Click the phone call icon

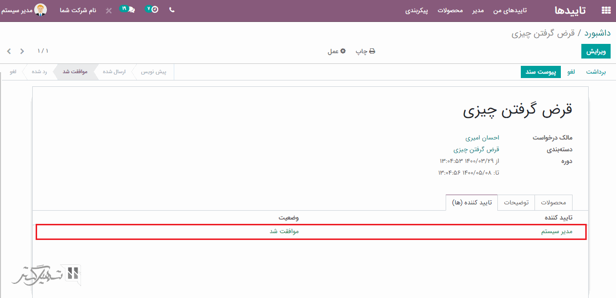(172, 10)
